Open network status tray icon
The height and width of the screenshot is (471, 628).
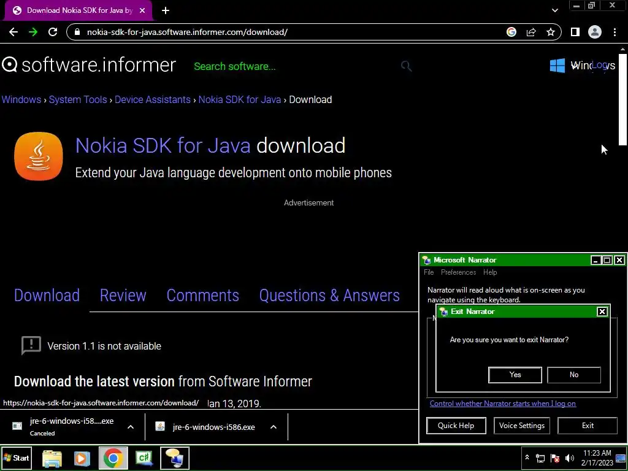click(540, 458)
